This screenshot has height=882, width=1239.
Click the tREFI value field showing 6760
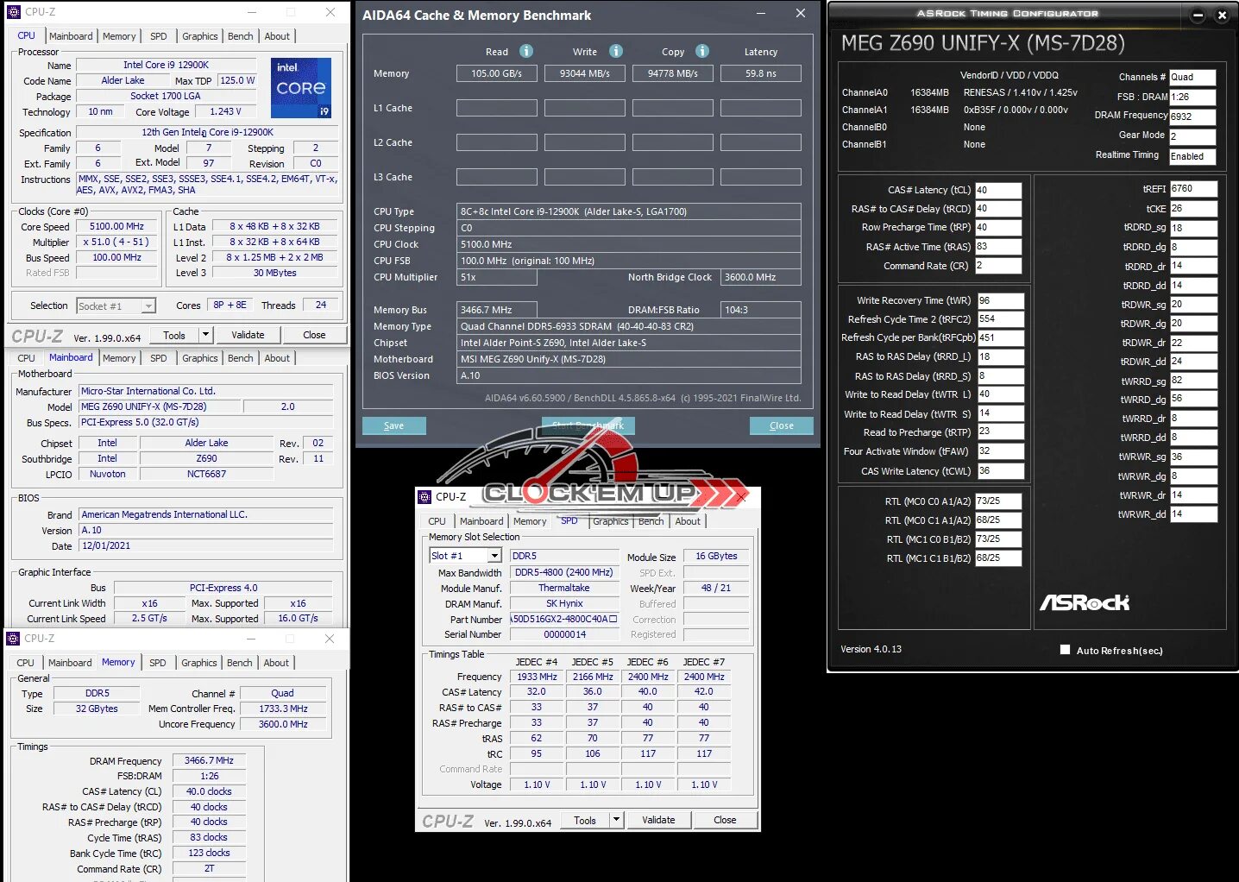(x=1193, y=188)
